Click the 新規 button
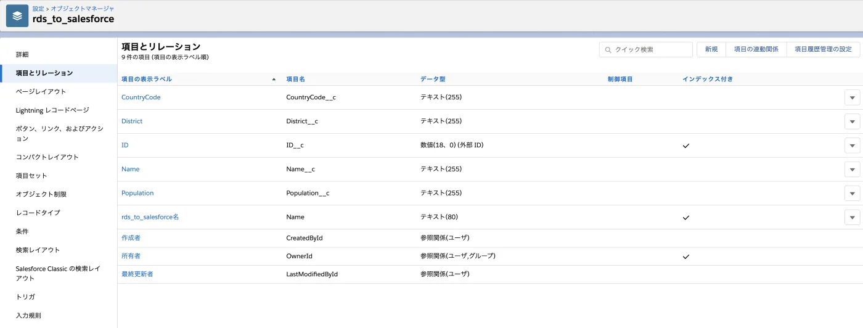The height and width of the screenshot is (328, 863). pos(711,49)
